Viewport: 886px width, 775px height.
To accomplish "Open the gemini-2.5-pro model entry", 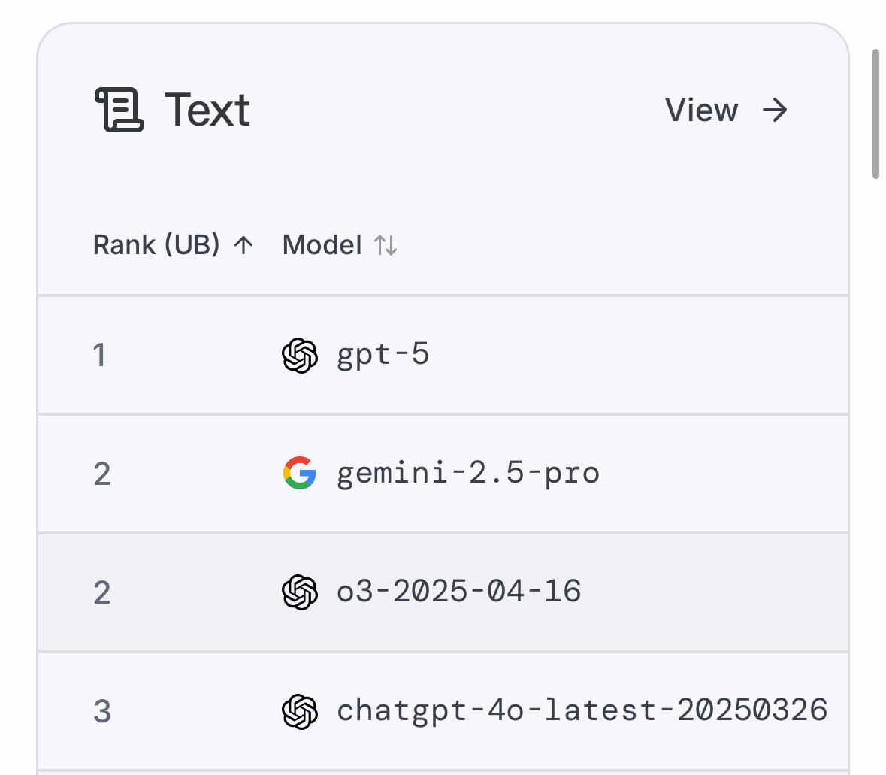I will click(x=468, y=473).
